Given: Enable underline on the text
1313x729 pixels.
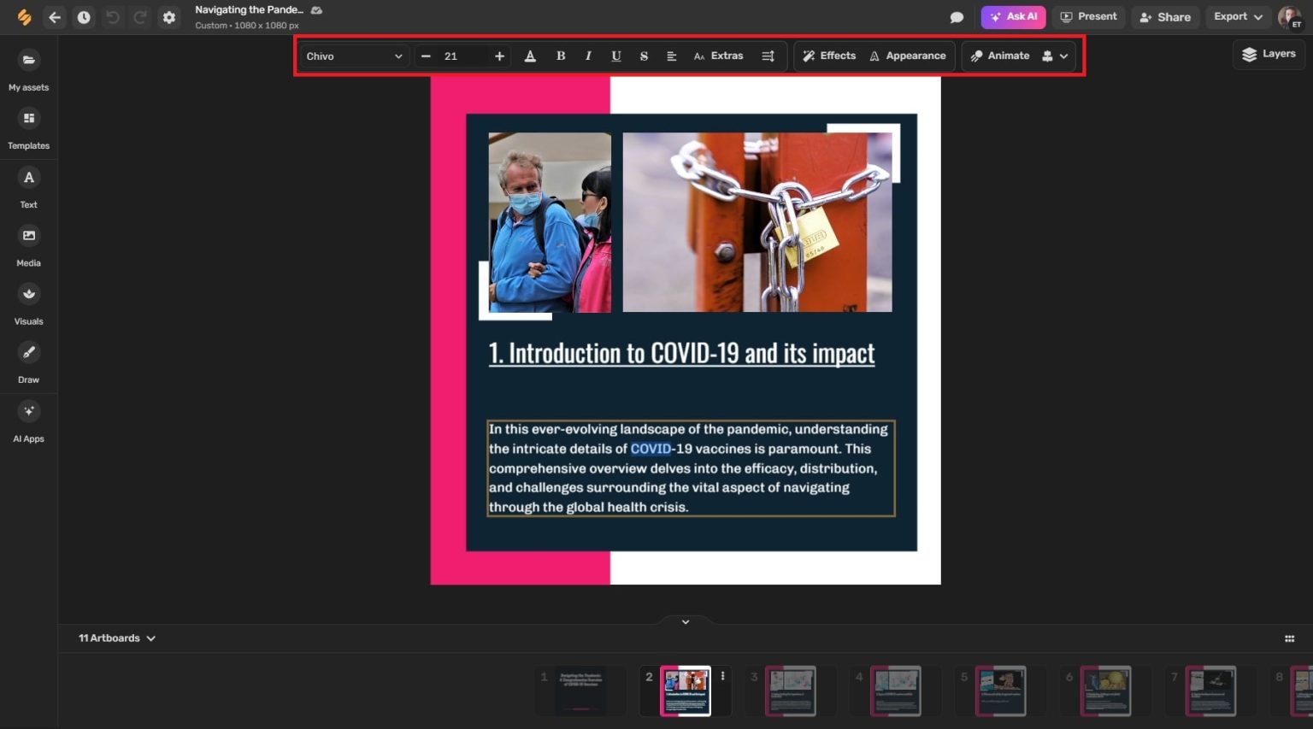Looking at the screenshot, I should 616,56.
